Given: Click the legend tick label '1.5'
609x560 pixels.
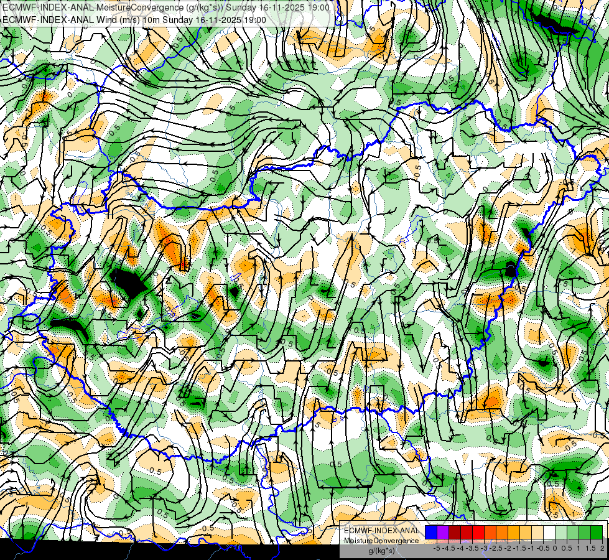Looking at the screenshot, I should tap(590, 548).
